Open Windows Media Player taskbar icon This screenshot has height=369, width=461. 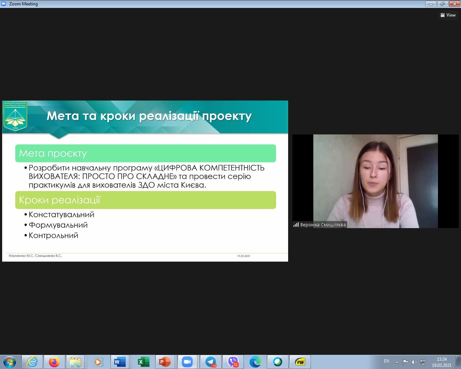pyautogui.click(x=98, y=362)
